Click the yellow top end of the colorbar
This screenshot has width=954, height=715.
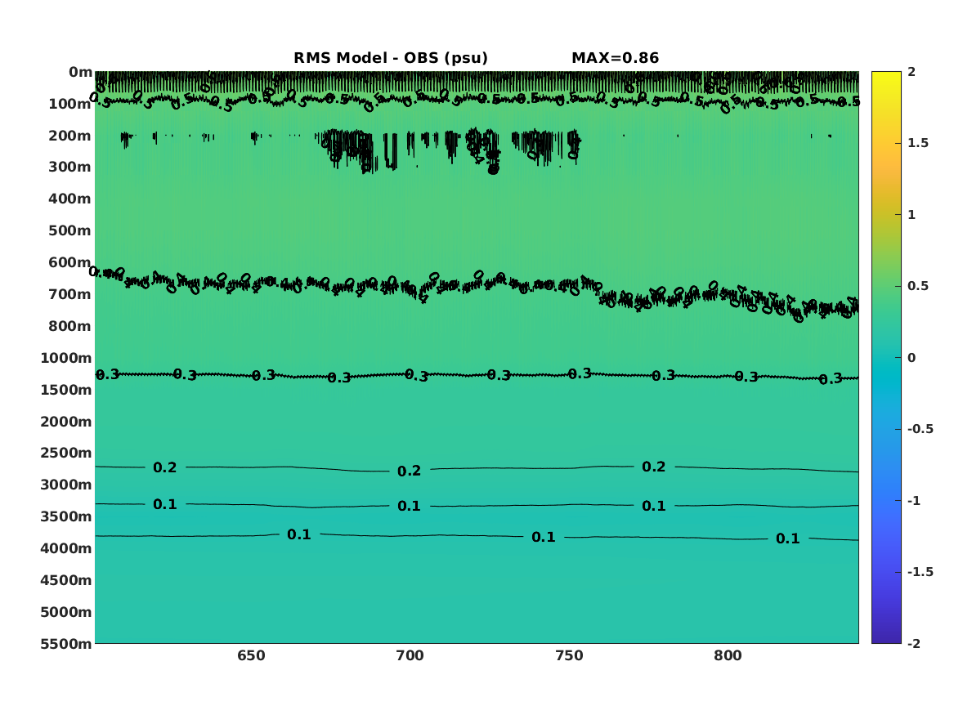pos(886,77)
